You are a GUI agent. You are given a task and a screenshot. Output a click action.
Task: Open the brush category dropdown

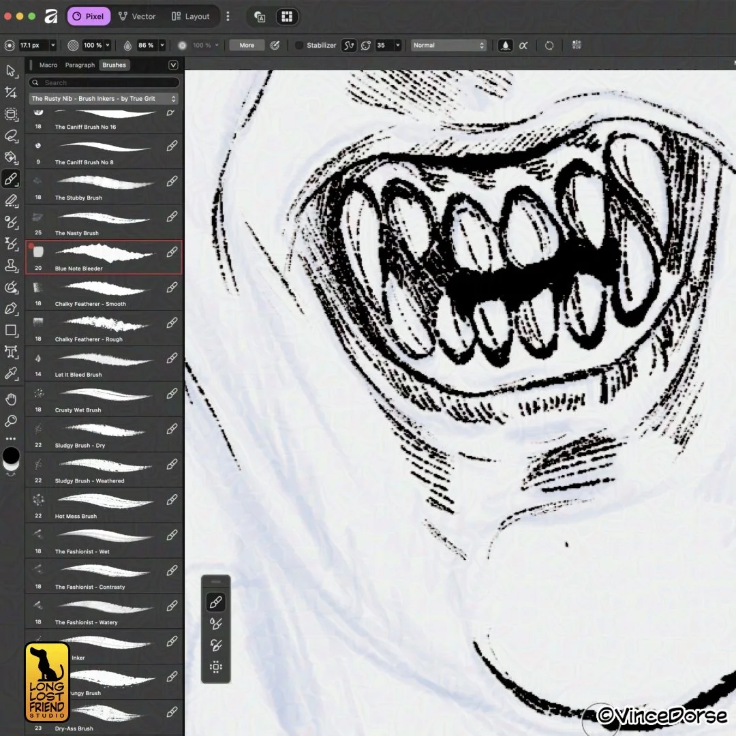pyautogui.click(x=104, y=99)
